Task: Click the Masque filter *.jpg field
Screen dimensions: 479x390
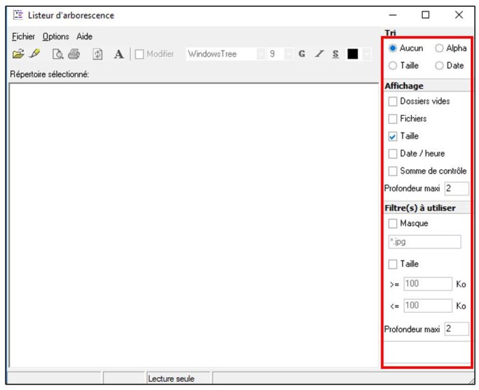Action: pyautogui.click(x=424, y=242)
